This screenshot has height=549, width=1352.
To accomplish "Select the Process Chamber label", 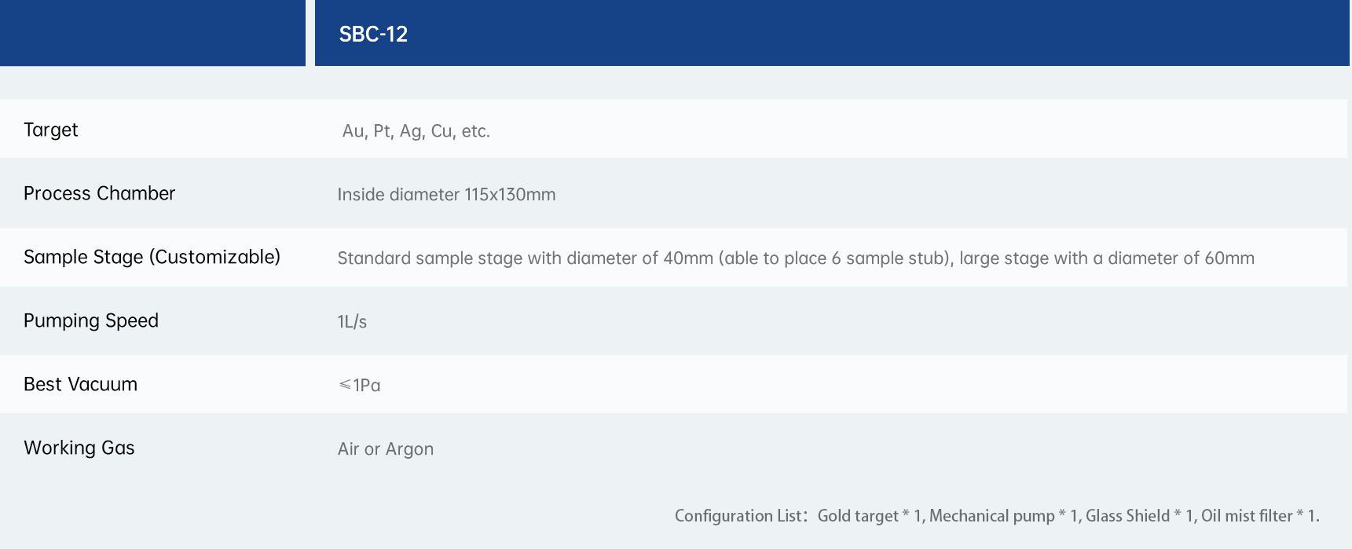I will click(99, 193).
